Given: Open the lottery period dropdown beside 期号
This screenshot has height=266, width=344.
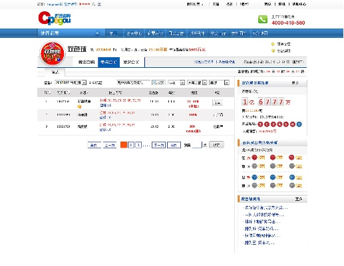Looking at the screenshot, I should [x=71, y=82].
